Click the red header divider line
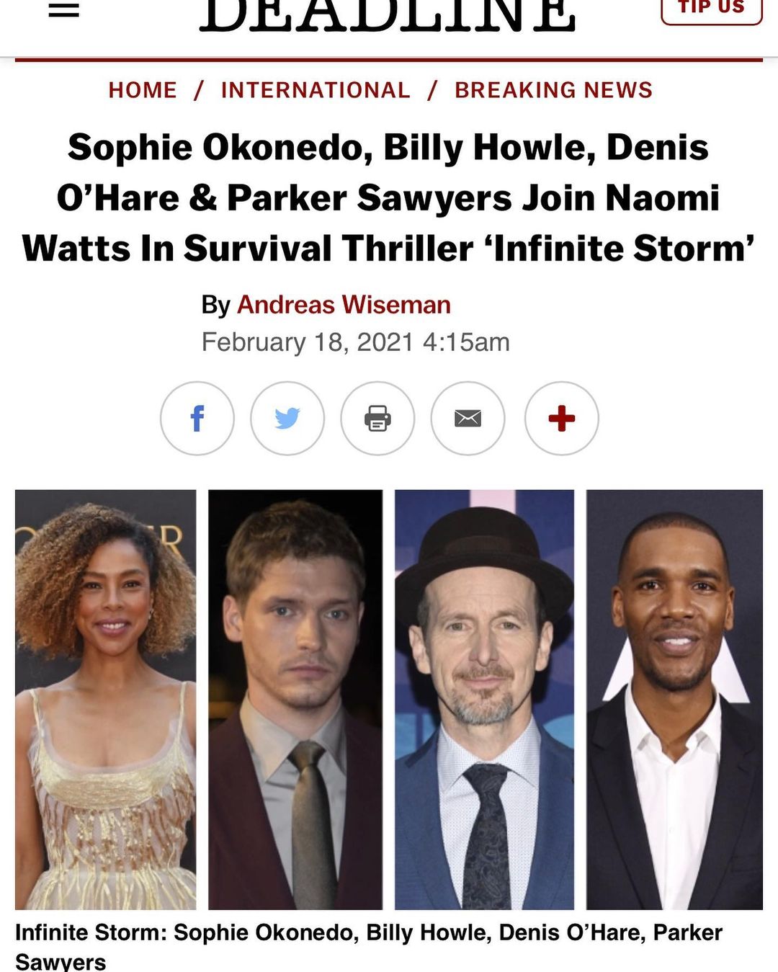 tap(389, 60)
